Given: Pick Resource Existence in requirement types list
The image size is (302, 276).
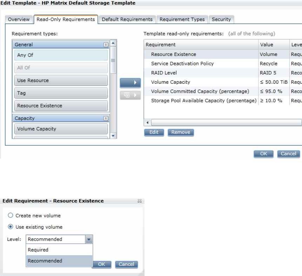Looking at the screenshot, I should click(x=61, y=105).
